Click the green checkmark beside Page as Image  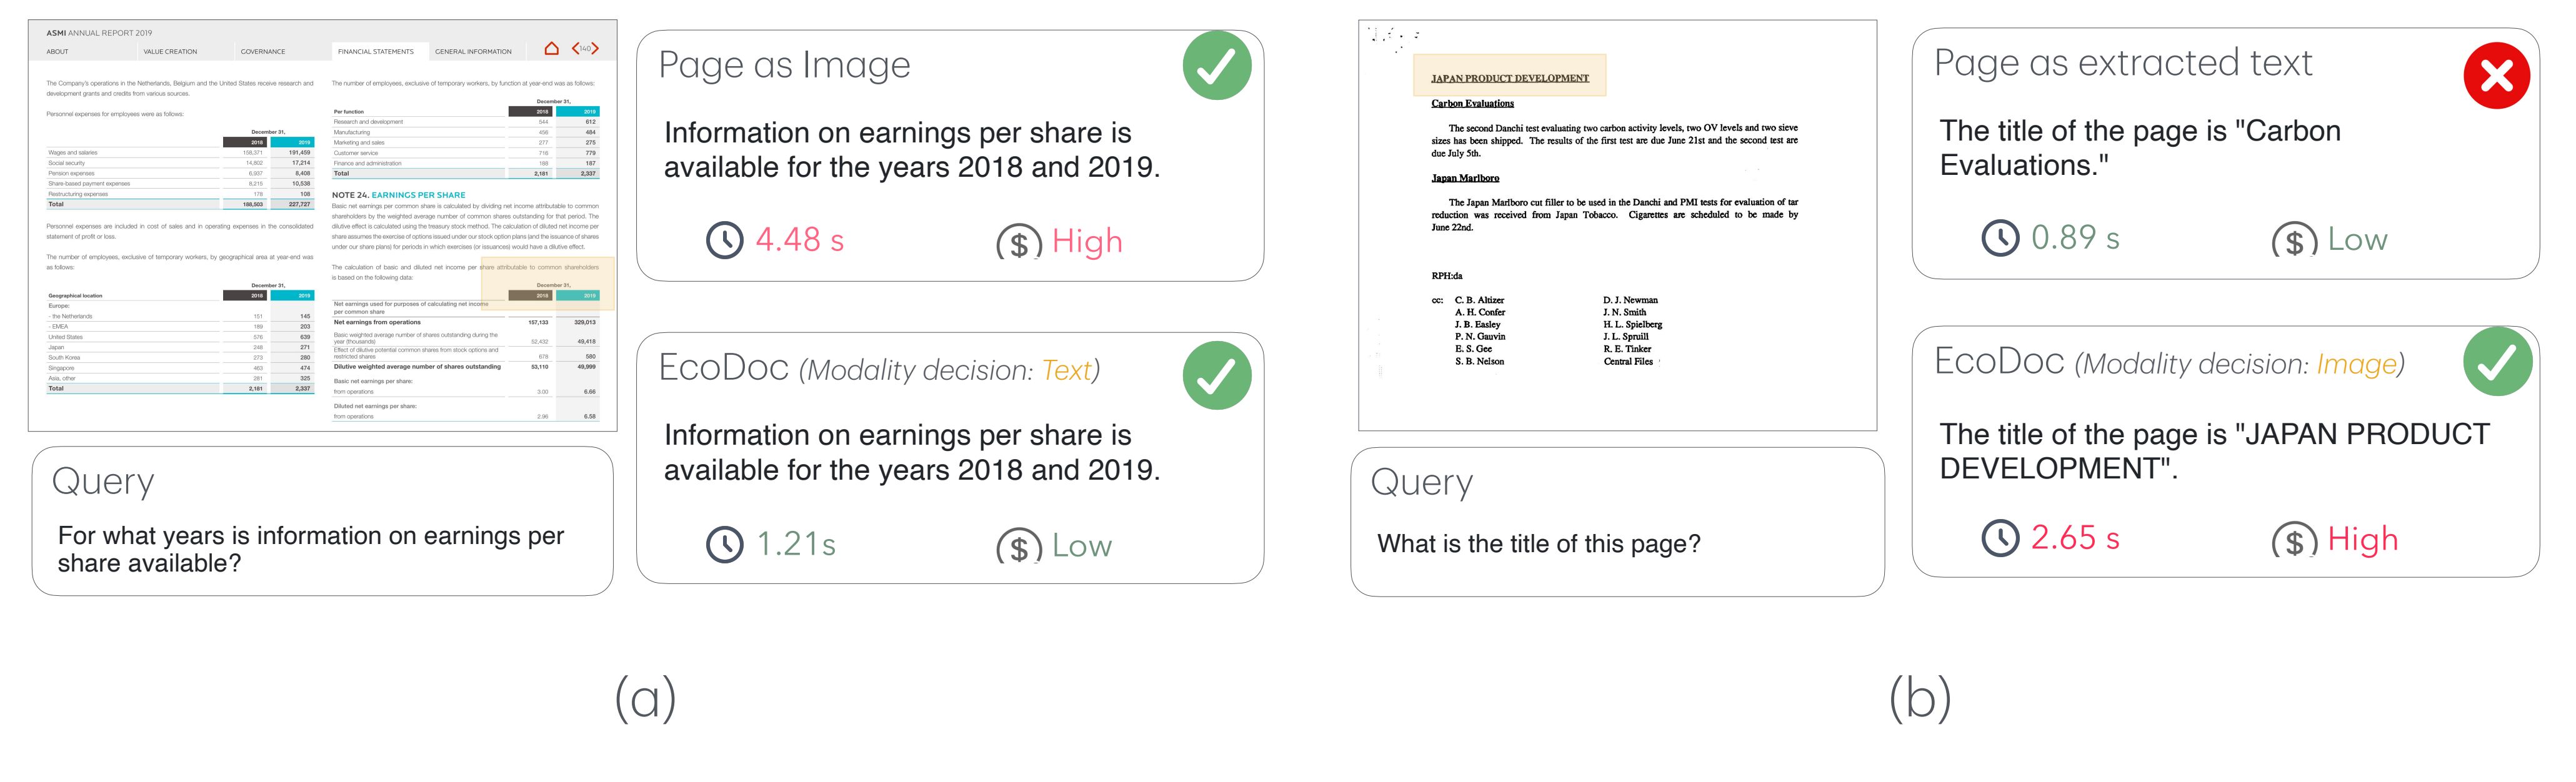point(1216,66)
